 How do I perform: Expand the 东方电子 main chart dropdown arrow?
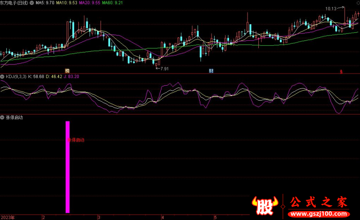coord(3,3)
